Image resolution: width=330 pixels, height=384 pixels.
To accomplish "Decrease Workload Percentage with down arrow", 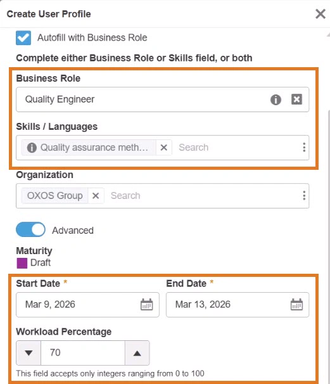I will coord(29,353).
